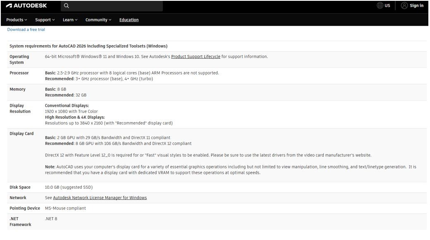
Task: Click the '10.0 GB (suggested SSD)' value
Action: (69, 187)
